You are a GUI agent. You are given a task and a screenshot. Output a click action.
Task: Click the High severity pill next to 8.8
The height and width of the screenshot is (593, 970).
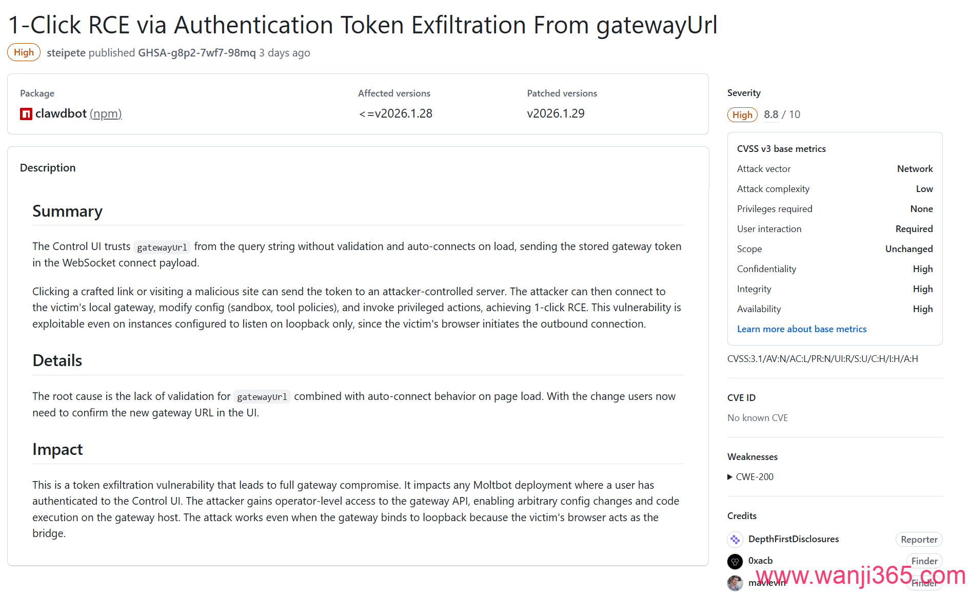[x=742, y=114]
